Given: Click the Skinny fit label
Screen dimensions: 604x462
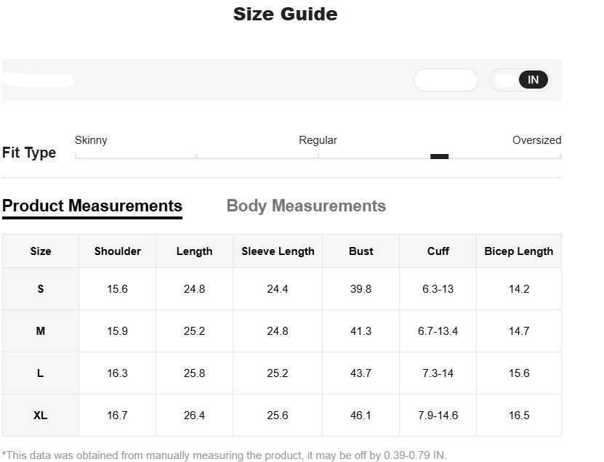Looking at the screenshot, I should (91, 140).
